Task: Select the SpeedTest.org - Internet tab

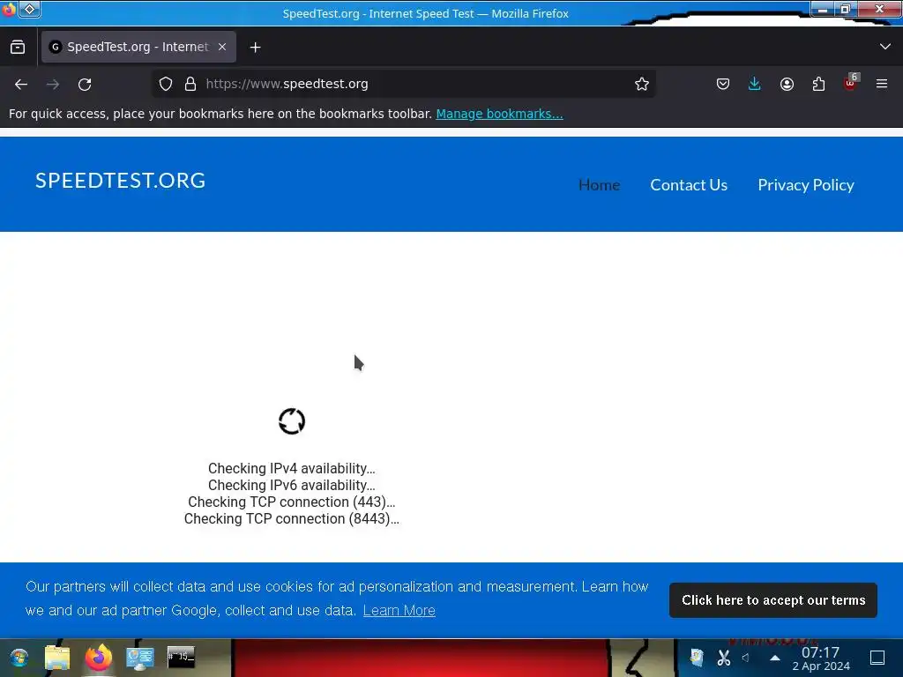Action: point(138,47)
